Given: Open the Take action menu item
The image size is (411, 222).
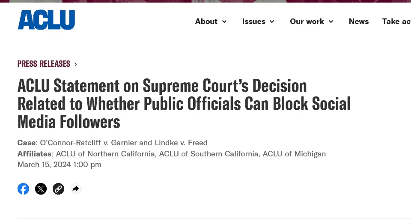Looking at the screenshot, I should tap(396, 21).
